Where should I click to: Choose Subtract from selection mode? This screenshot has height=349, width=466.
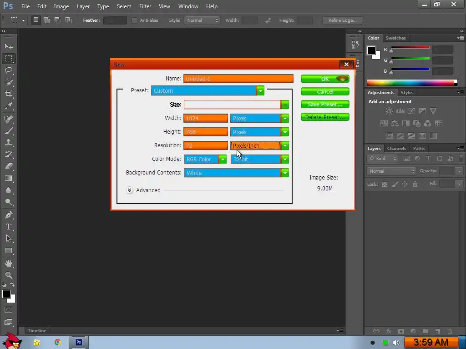pos(58,20)
